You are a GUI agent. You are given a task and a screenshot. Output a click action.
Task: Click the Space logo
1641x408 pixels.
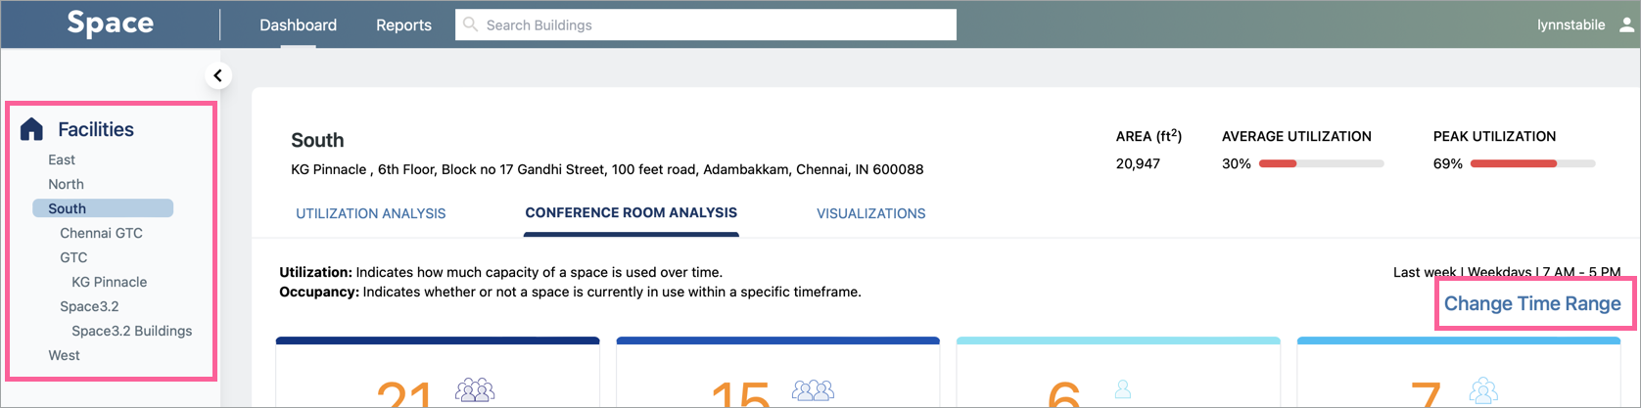(x=111, y=23)
